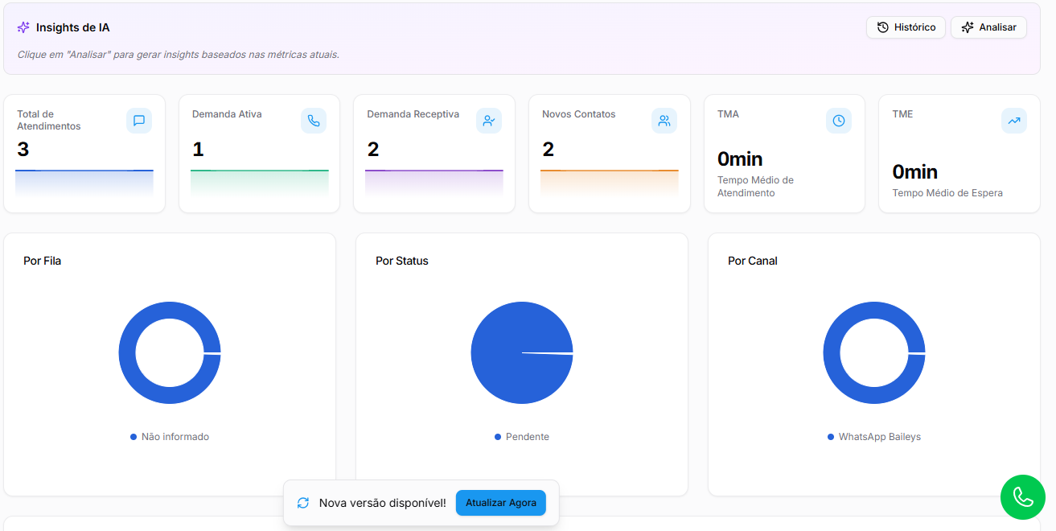Click the Novos Contatos value 2

click(x=549, y=150)
